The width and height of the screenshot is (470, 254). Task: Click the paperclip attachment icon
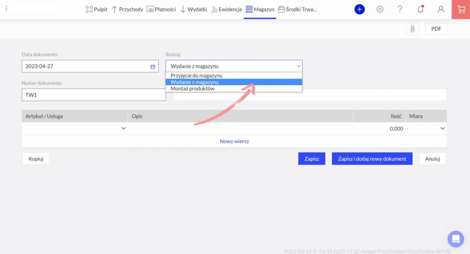412,29
